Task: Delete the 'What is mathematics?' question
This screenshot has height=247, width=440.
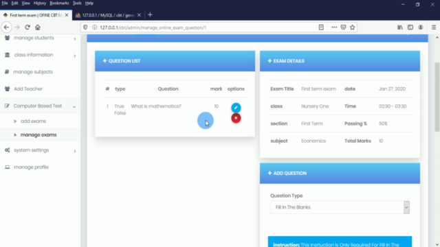Action: click(x=236, y=118)
